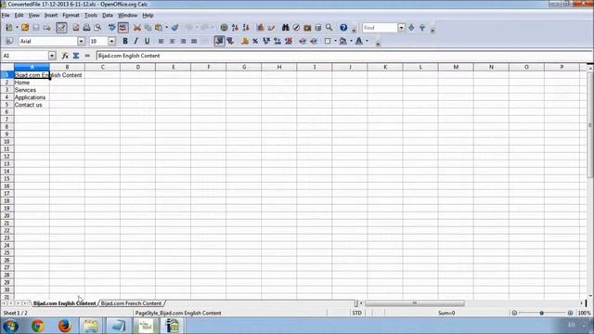
Task: Switch to Bijad.com French Content sheet
Action: point(131,303)
